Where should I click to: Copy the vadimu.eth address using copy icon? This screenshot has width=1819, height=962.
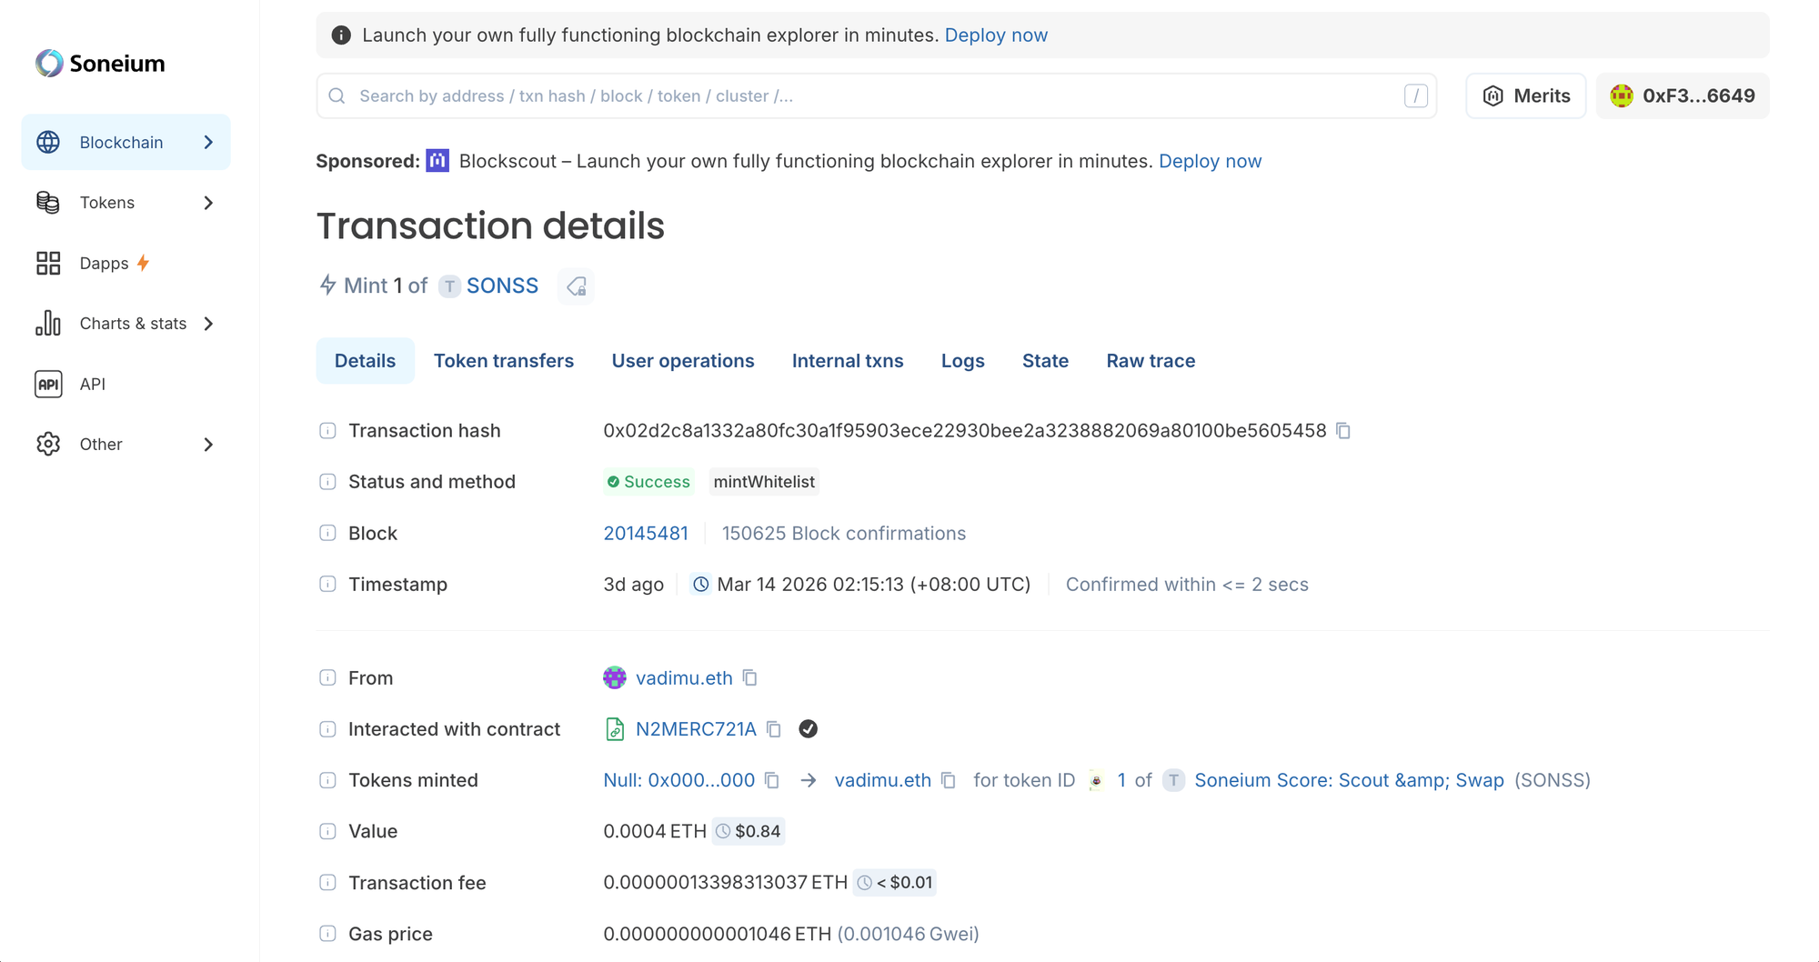point(749,677)
